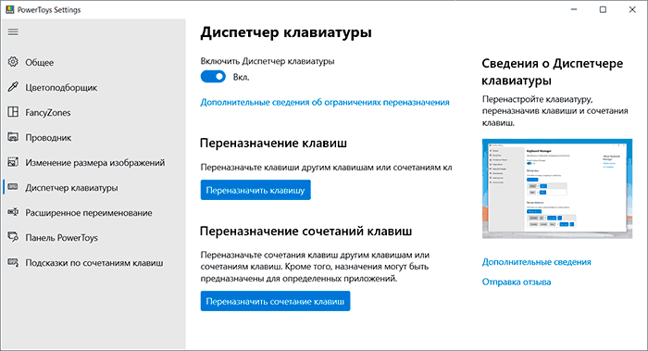Click Переназначить клавишу button

[x=255, y=190]
